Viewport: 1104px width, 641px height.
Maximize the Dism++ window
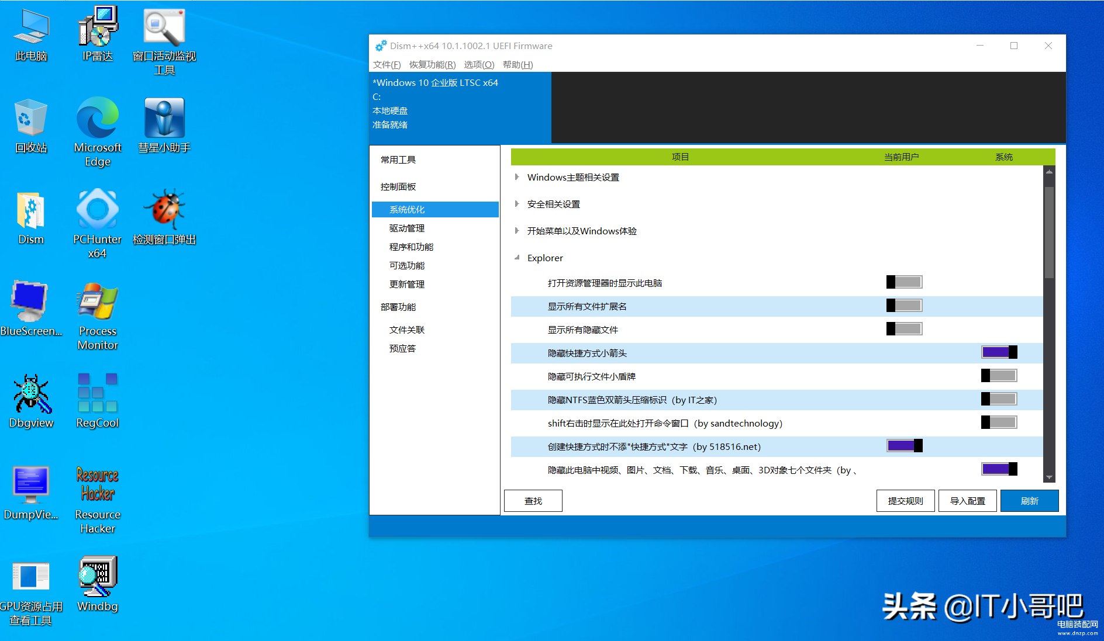click(1014, 46)
